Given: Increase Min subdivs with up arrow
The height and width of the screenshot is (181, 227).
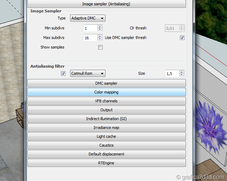Looking at the screenshot, I should tap(100, 27).
